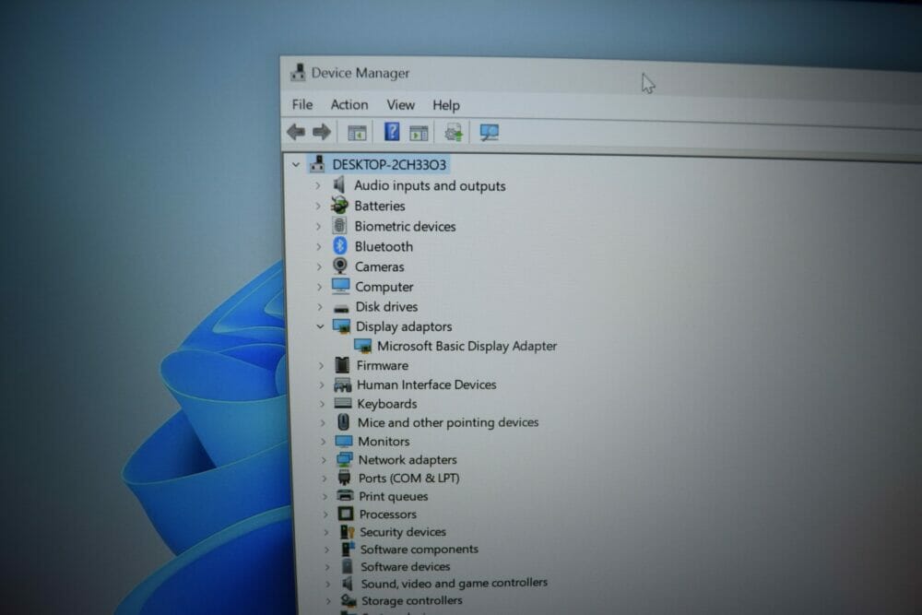Expand the Network adapters chevron
Screen dimensions: 922x615
324,460
